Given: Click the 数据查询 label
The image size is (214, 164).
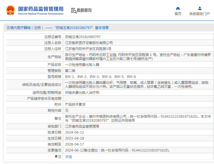Looking at the screenshot, I should (x=84, y=10).
